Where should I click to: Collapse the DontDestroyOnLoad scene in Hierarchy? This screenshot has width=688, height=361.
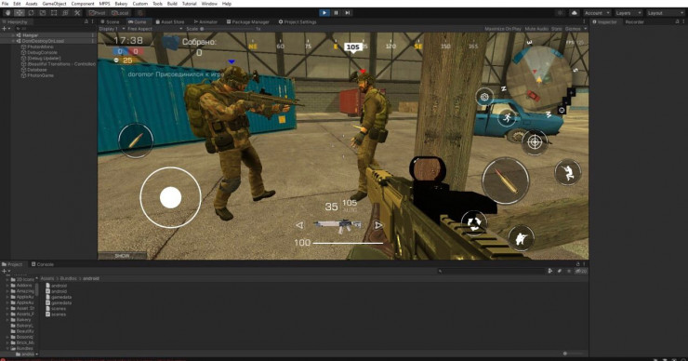[13, 41]
